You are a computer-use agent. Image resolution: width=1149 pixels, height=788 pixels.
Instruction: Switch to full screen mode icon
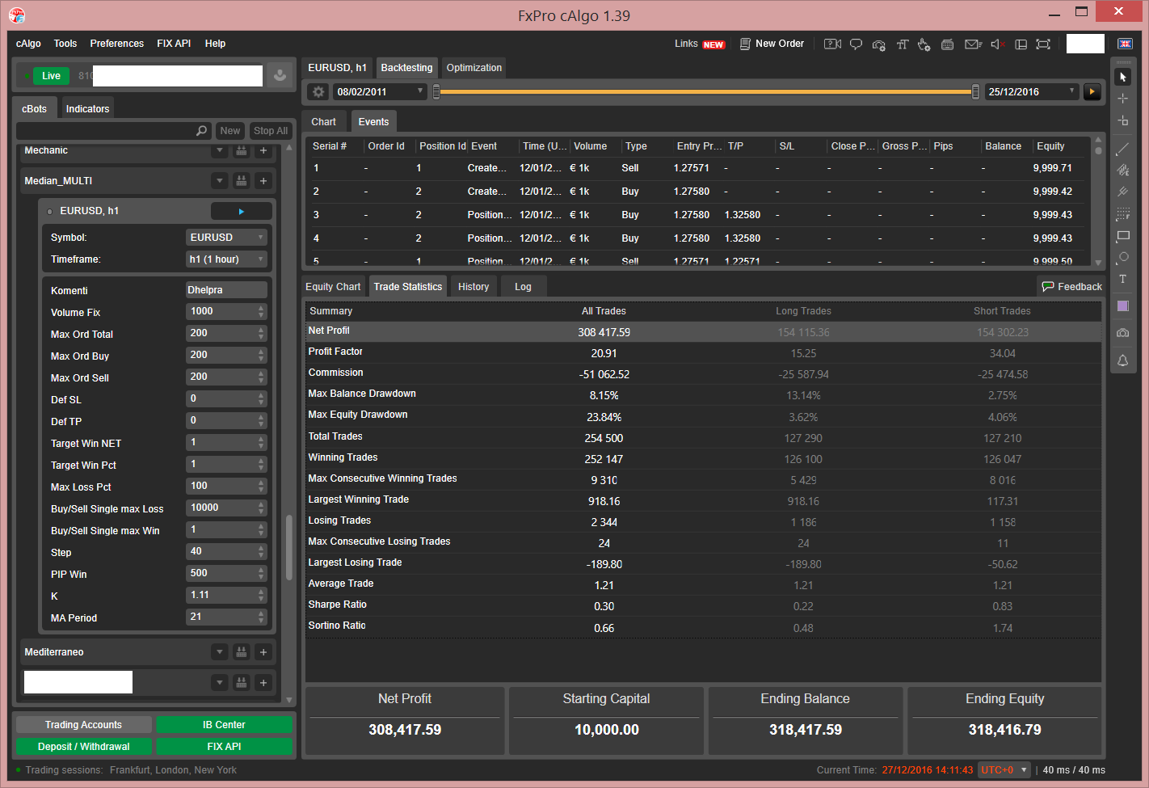[1043, 44]
